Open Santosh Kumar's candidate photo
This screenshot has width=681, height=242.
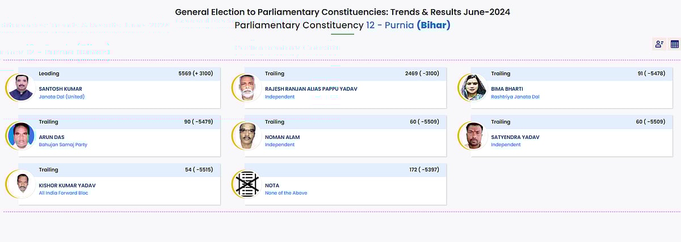pos(21,88)
